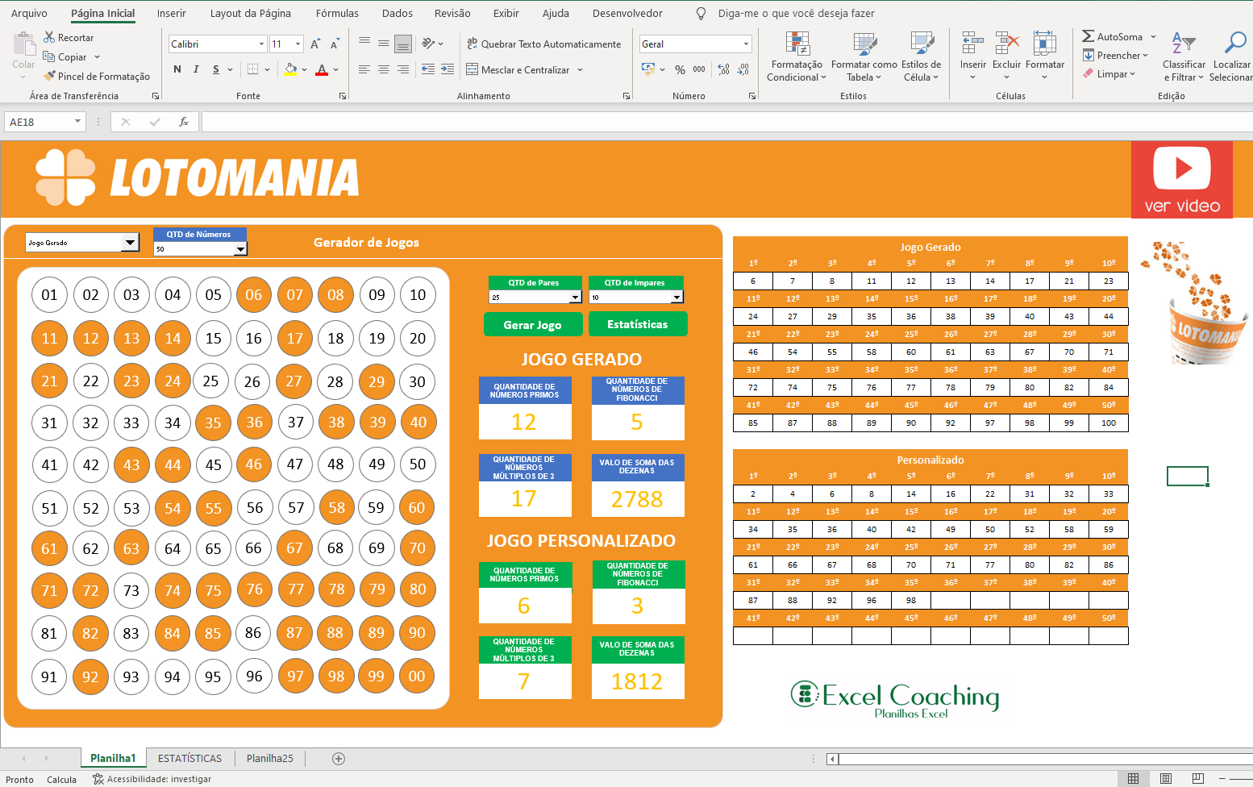Click Formatação Condicional button
The height and width of the screenshot is (787, 1253).
[x=797, y=56]
